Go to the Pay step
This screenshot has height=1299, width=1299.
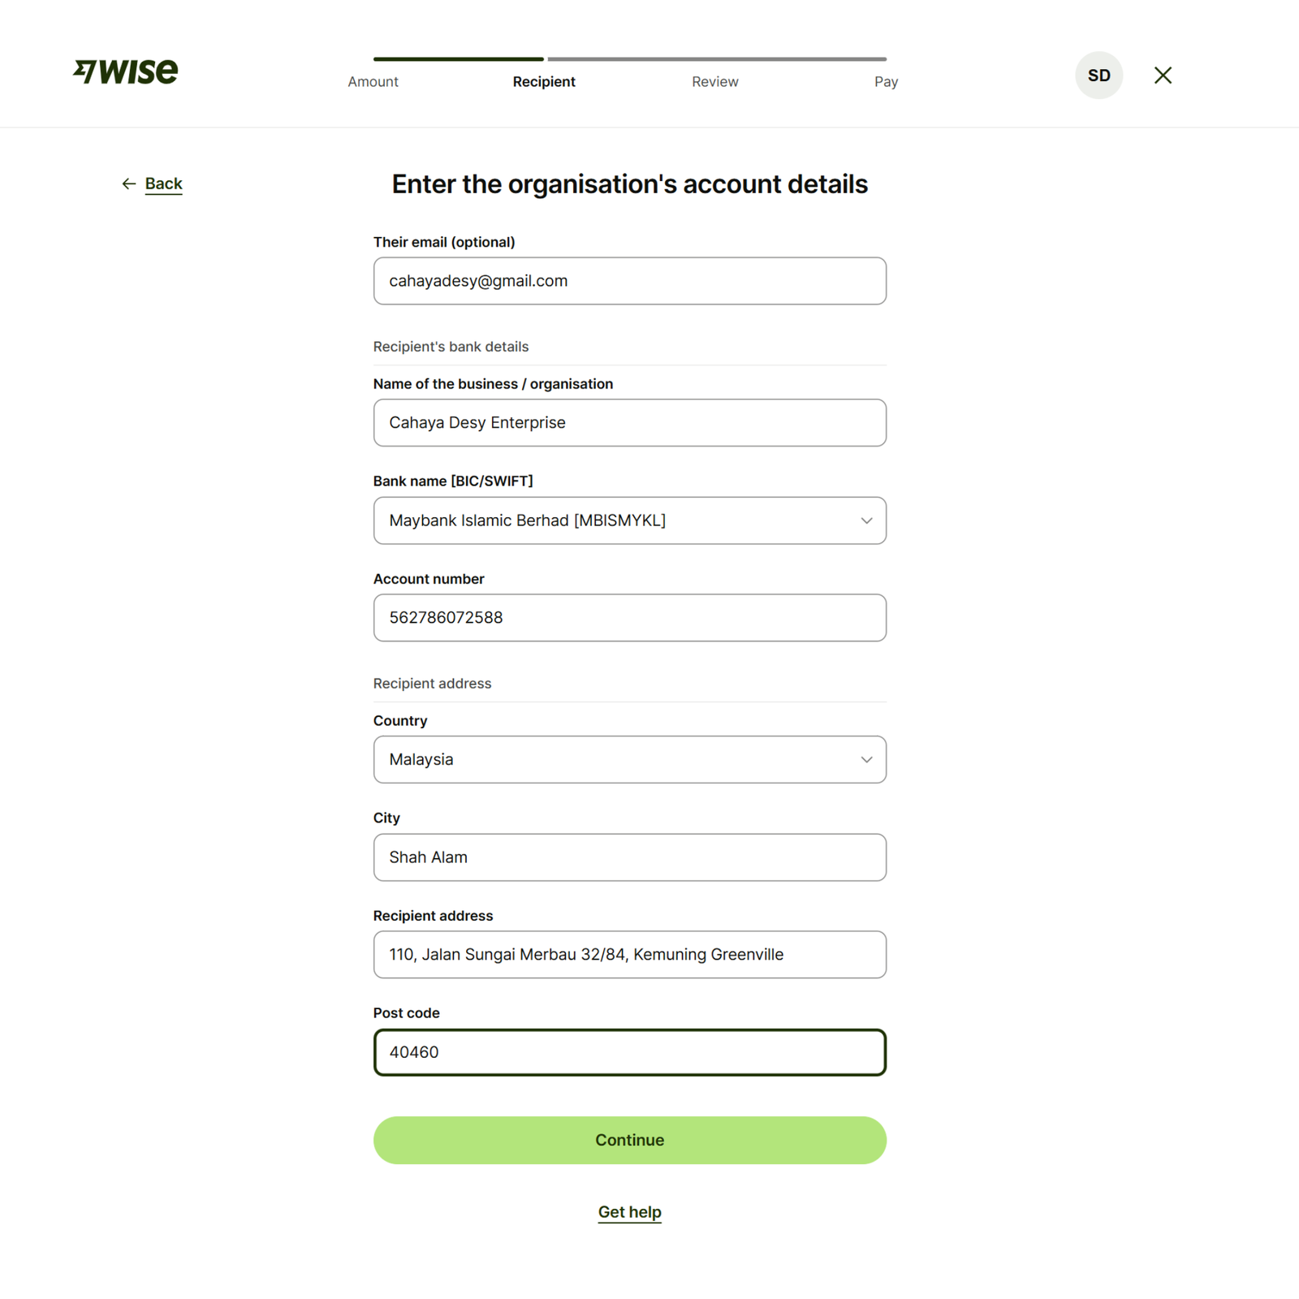click(x=886, y=82)
